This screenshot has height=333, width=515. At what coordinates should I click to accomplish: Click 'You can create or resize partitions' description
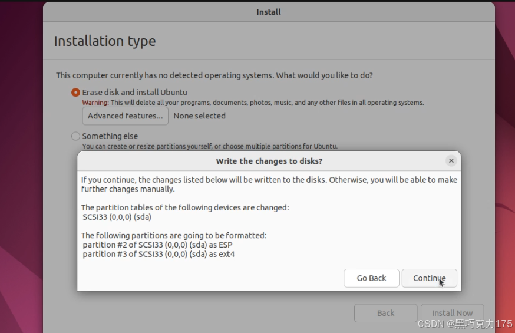210,146
